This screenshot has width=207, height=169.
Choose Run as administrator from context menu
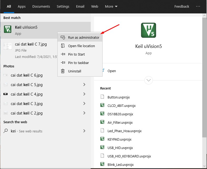[83, 37]
